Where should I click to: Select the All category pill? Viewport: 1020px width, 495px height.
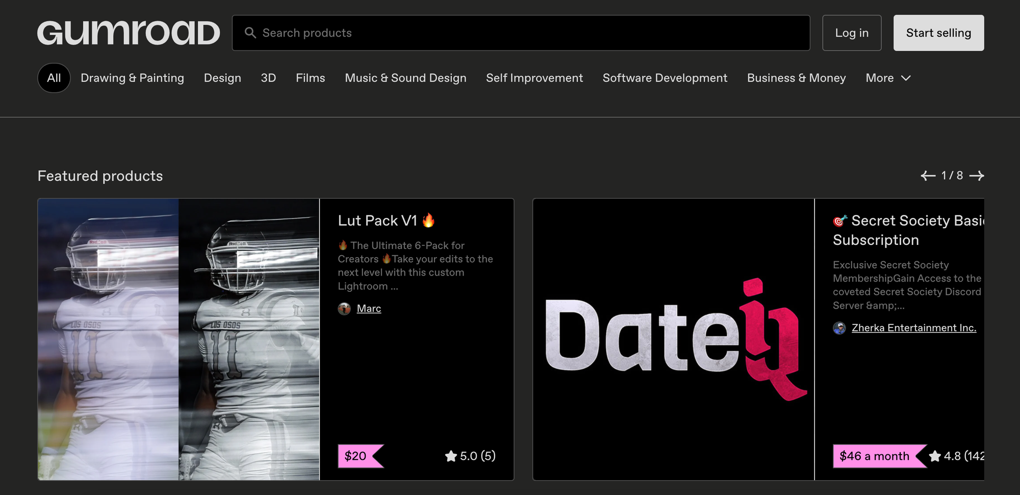tap(54, 78)
